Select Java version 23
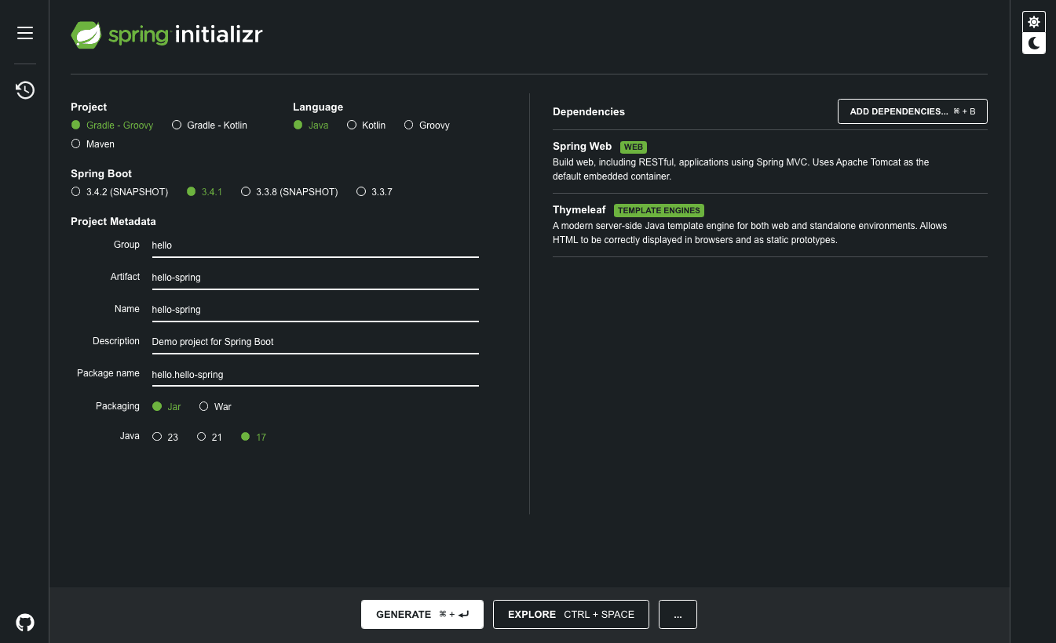 tap(165, 438)
